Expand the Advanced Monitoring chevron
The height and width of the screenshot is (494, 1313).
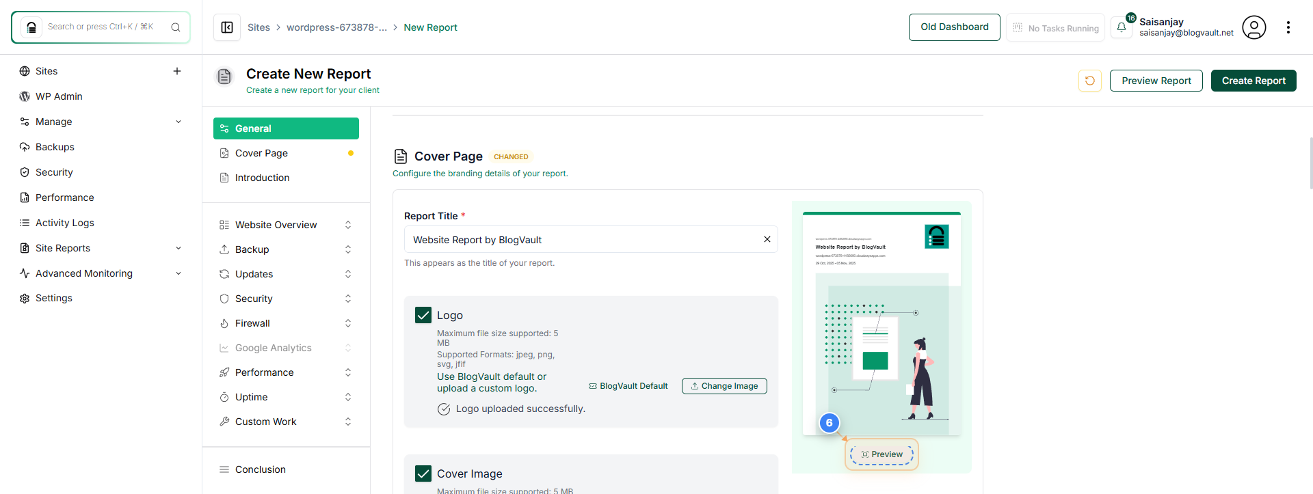178,273
